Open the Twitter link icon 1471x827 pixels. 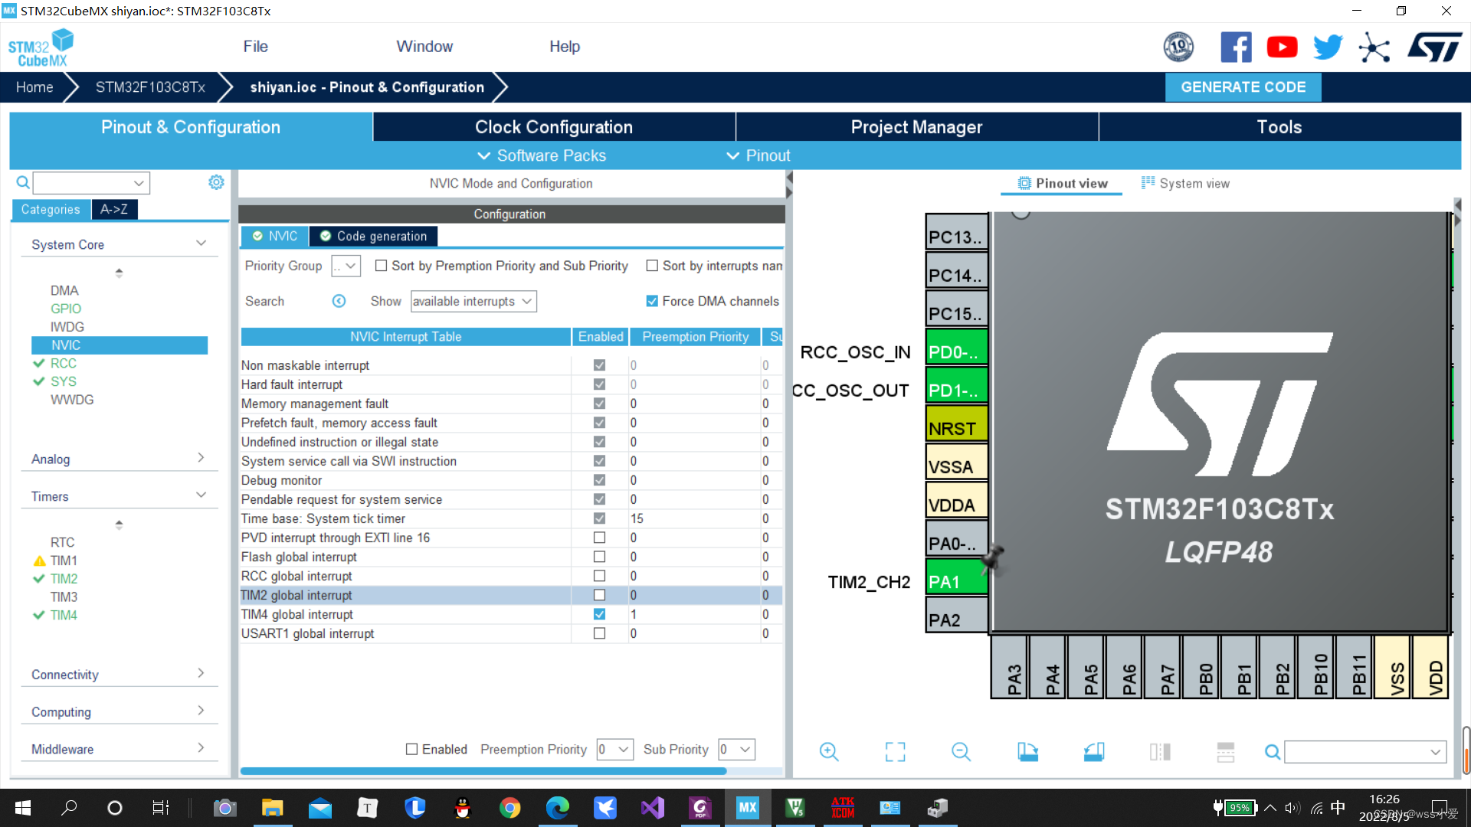coord(1328,47)
